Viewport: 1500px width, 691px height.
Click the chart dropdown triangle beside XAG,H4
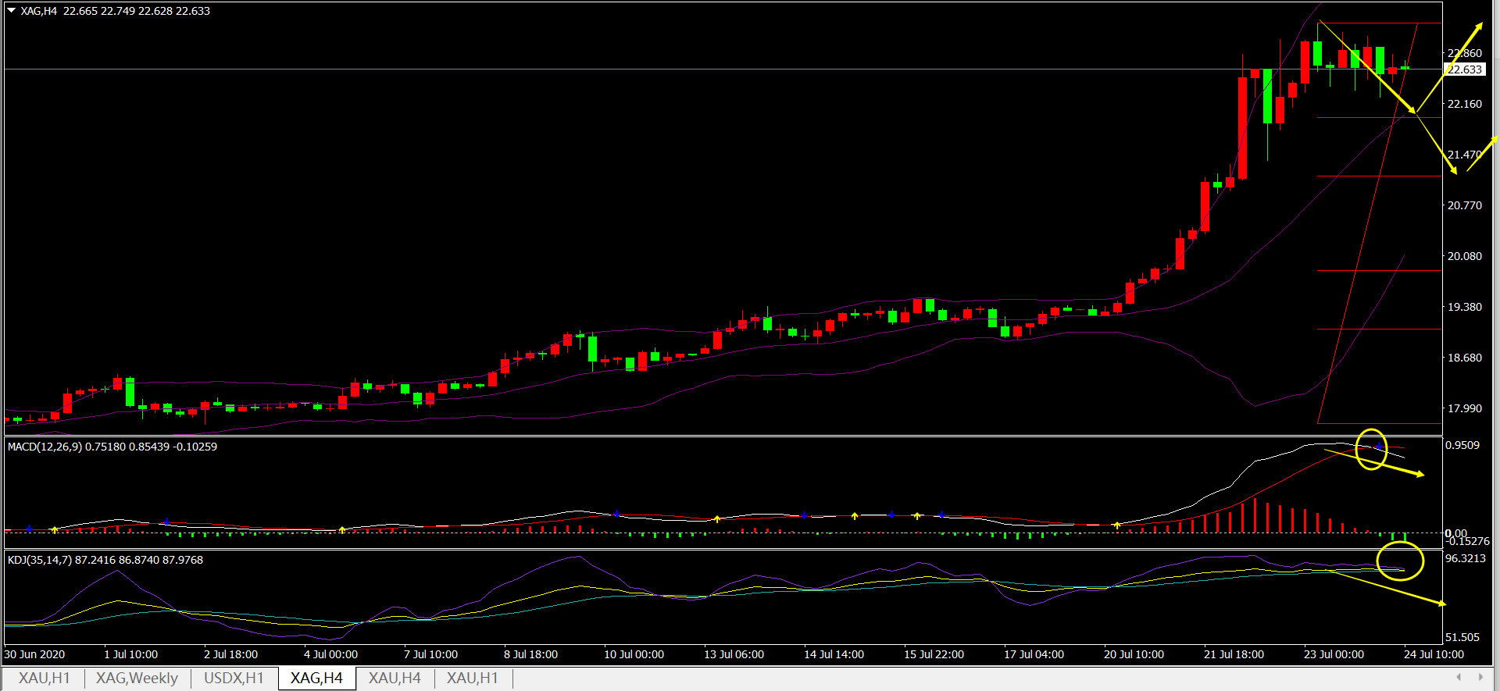(x=11, y=11)
